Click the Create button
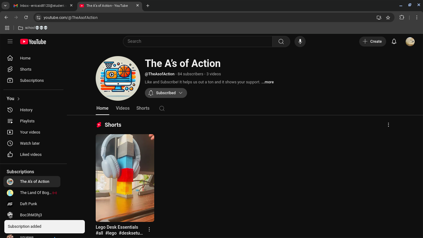The image size is (423, 238). coord(373,42)
